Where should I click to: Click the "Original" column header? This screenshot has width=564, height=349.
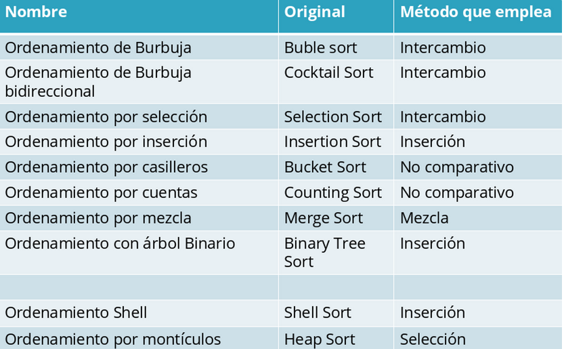pyautogui.click(x=314, y=12)
